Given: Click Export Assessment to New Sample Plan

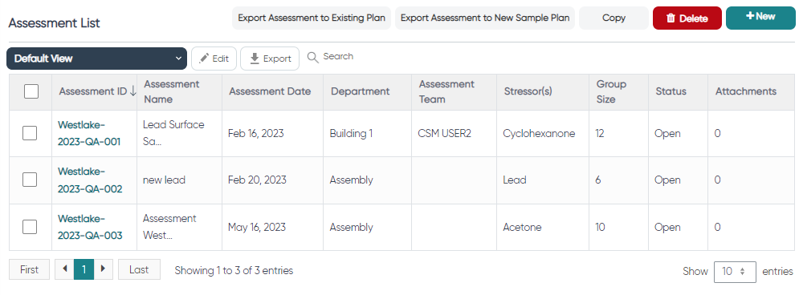Looking at the screenshot, I should pos(485,18).
